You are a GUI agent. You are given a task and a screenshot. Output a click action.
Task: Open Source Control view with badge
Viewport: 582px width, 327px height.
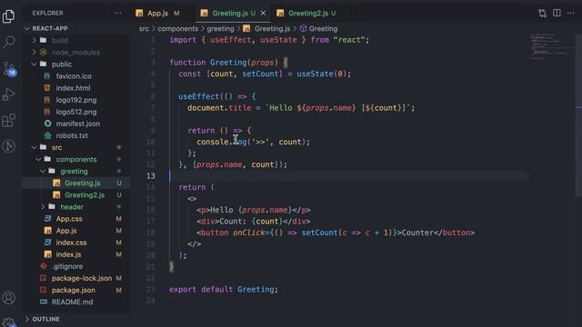pos(8,69)
